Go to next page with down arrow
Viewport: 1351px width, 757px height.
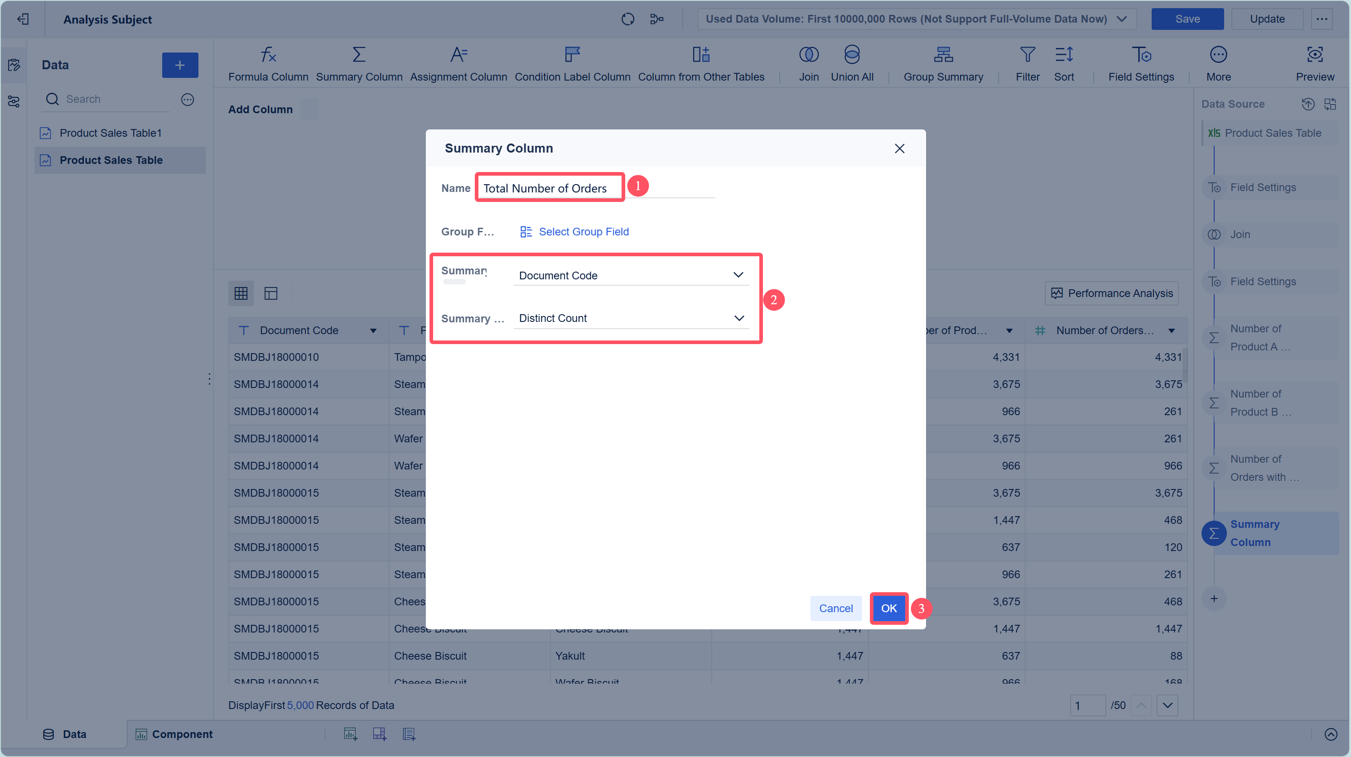pos(1167,705)
